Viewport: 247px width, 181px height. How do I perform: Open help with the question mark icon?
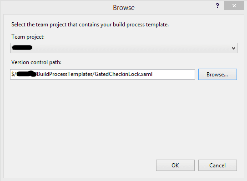217,6
